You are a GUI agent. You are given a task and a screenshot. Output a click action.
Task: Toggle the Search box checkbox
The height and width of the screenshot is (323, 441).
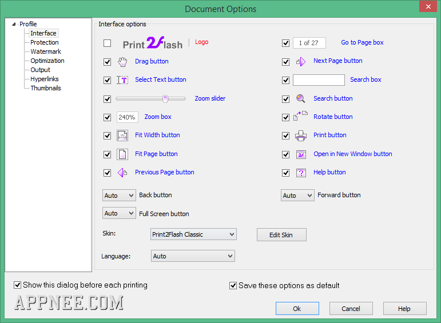point(286,80)
